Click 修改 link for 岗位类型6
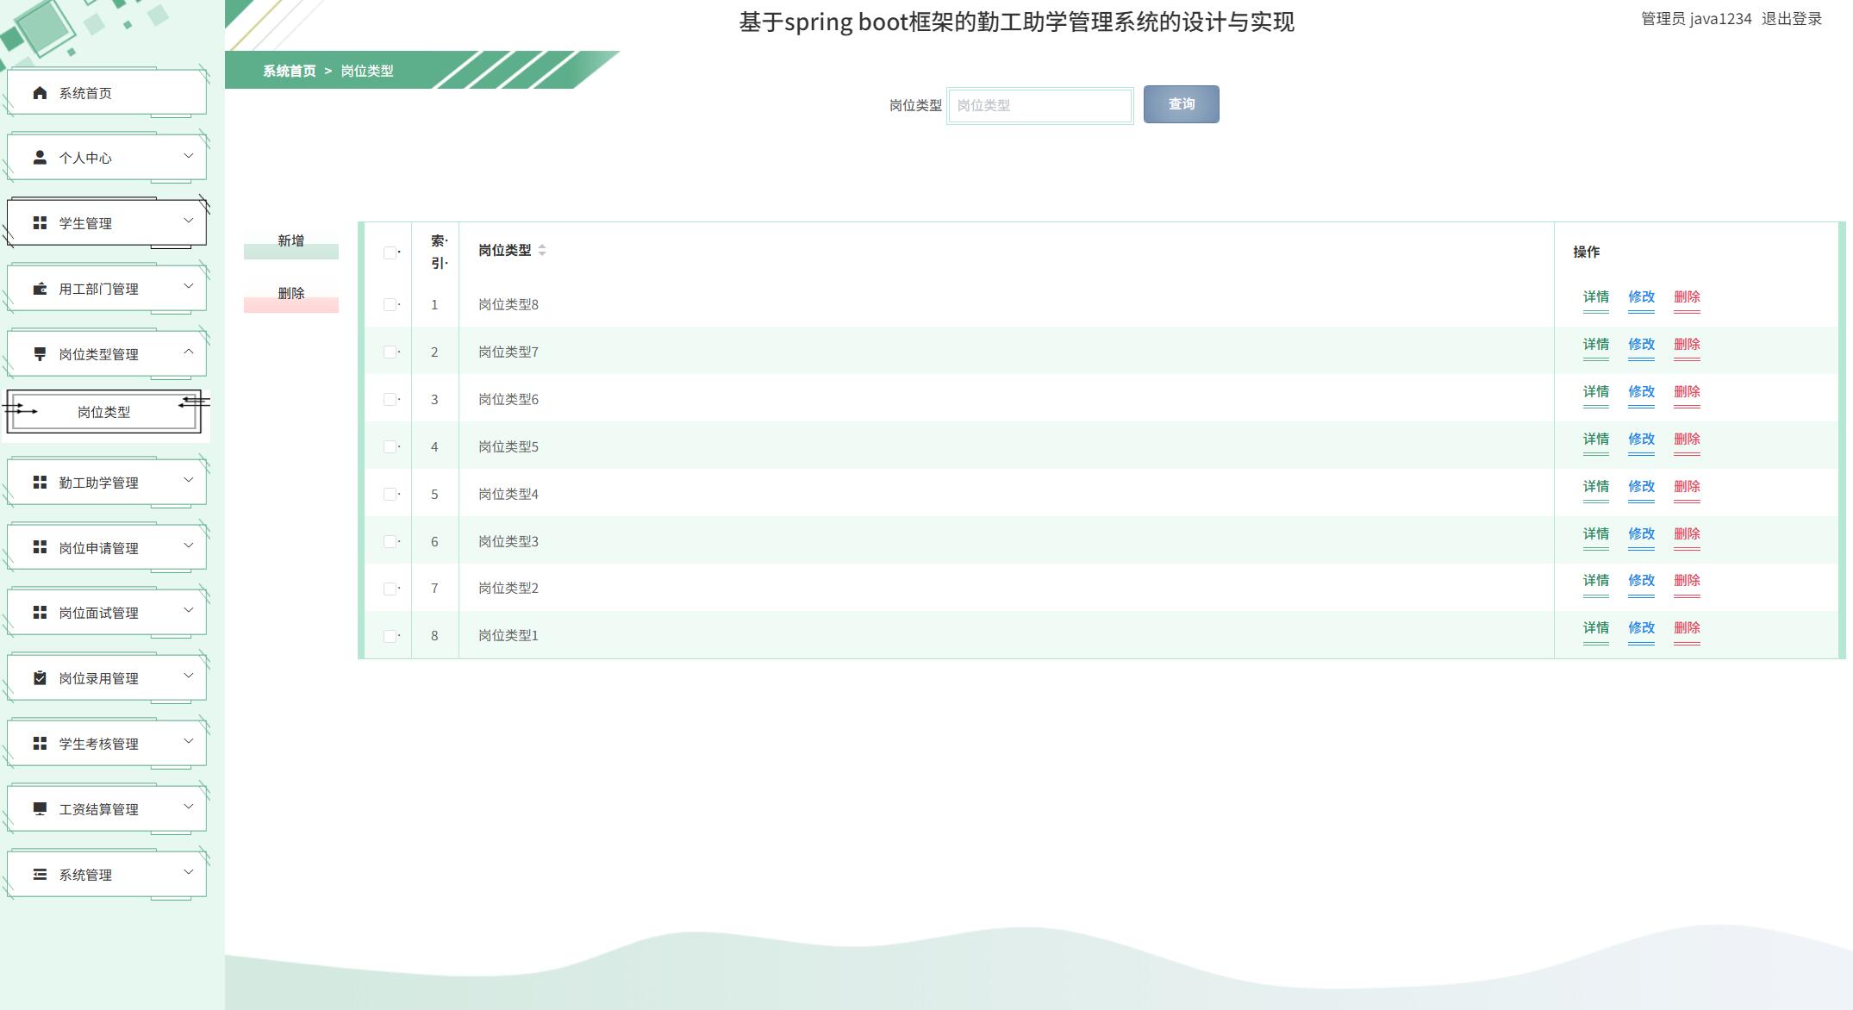Screen dimensions: 1853x1010 click(1641, 391)
